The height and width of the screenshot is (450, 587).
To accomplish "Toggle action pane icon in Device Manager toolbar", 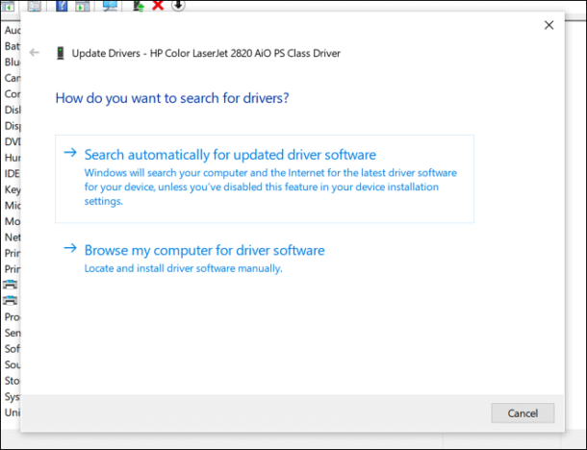I will tap(83, 6).
